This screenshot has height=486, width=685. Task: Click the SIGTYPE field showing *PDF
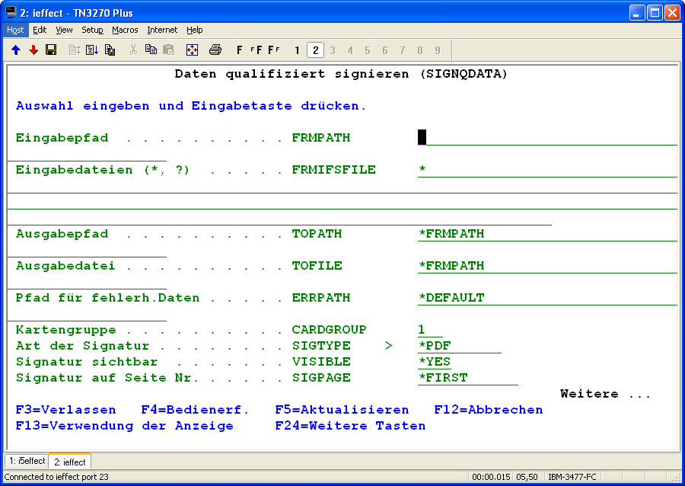pyautogui.click(x=459, y=346)
